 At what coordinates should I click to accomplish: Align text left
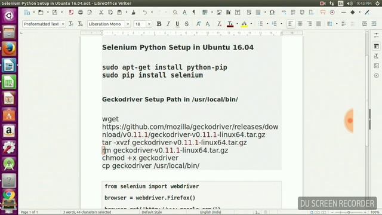coord(291,24)
